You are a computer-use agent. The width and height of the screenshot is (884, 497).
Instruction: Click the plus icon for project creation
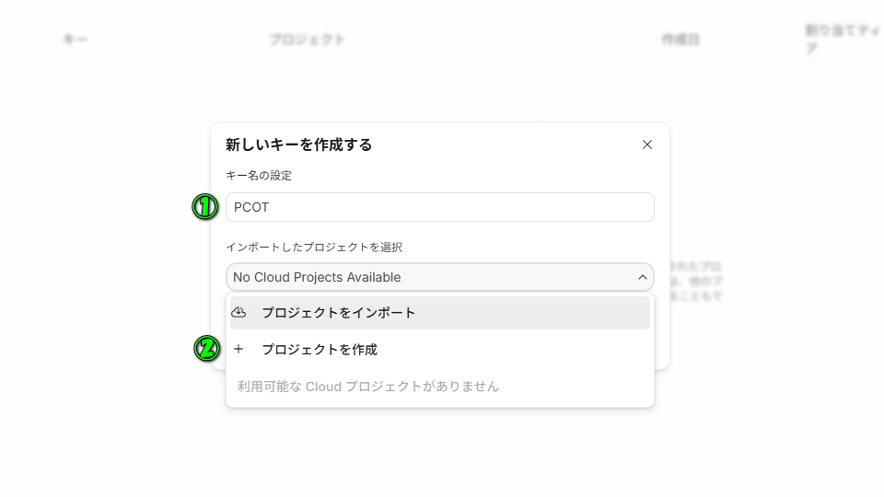[238, 349]
